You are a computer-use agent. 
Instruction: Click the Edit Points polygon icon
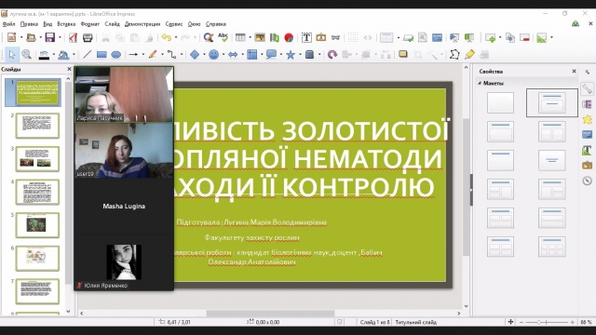point(454,54)
